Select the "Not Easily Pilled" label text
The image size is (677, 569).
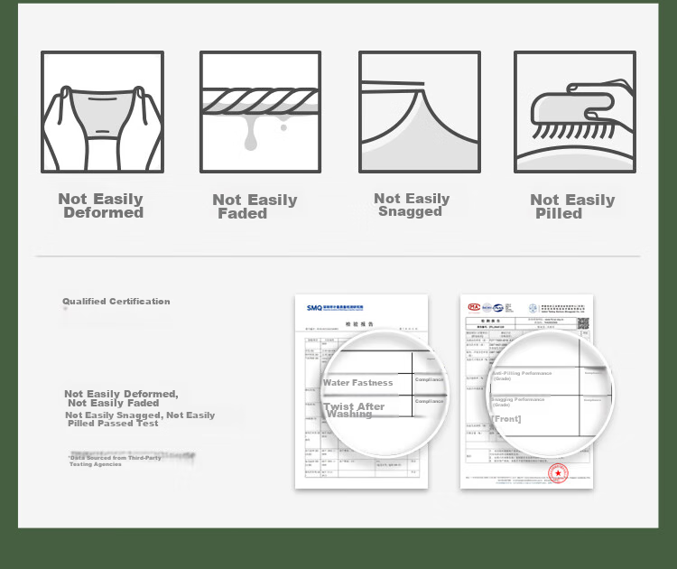click(x=572, y=207)
